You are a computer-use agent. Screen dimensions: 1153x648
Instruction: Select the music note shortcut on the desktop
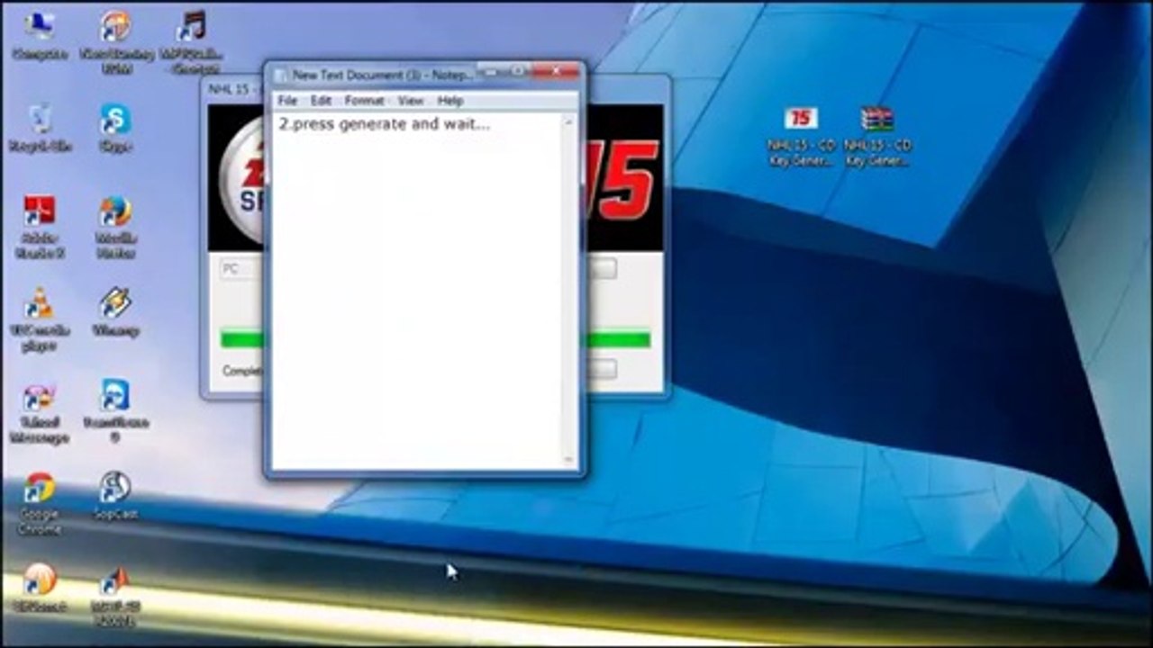tap(191, 40)
